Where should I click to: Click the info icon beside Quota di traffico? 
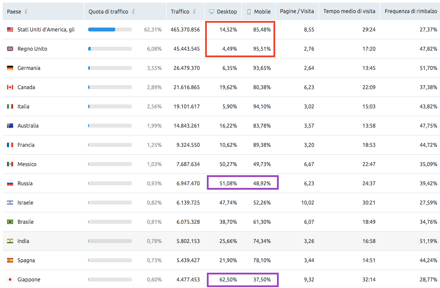(x=133, y=12)
